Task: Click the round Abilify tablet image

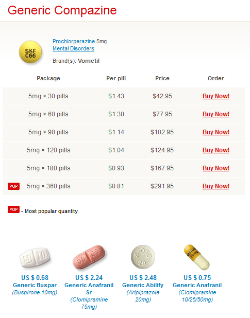Action: (x=143, y=257)
